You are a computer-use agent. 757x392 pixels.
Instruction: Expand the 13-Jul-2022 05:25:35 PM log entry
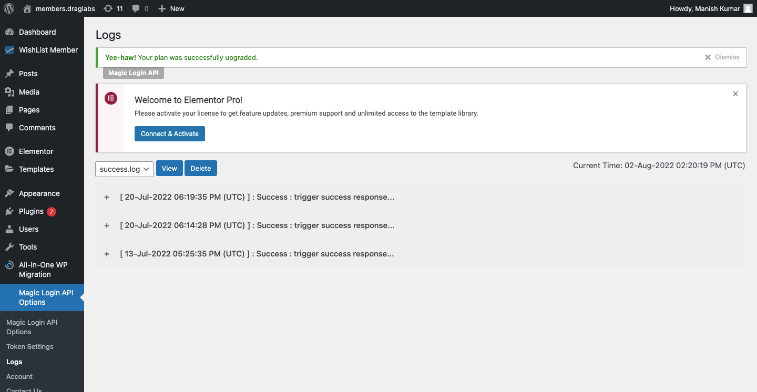(107, 254)
